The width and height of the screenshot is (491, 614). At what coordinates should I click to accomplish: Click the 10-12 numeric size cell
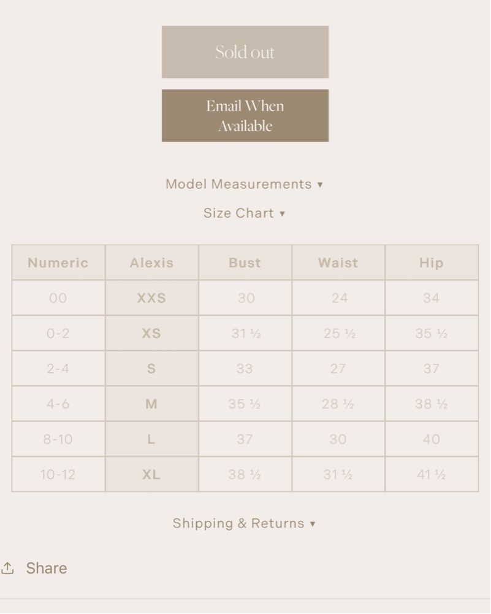[x=58, y=474]
